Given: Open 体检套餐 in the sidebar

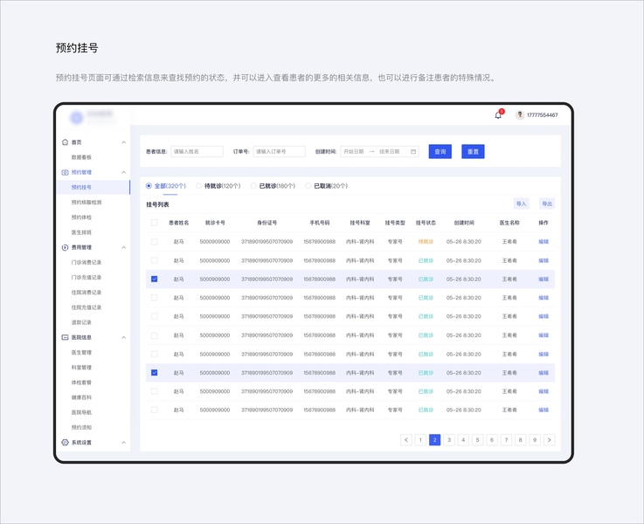Looking at the screenshot, I should (x=81, y=383).
